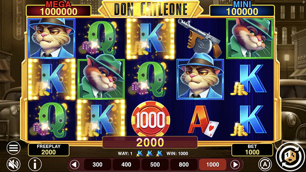Click the MEGA 1000000 jackpot panel
Viewport: 306px width, 172px height.
(x=58, y=9)
